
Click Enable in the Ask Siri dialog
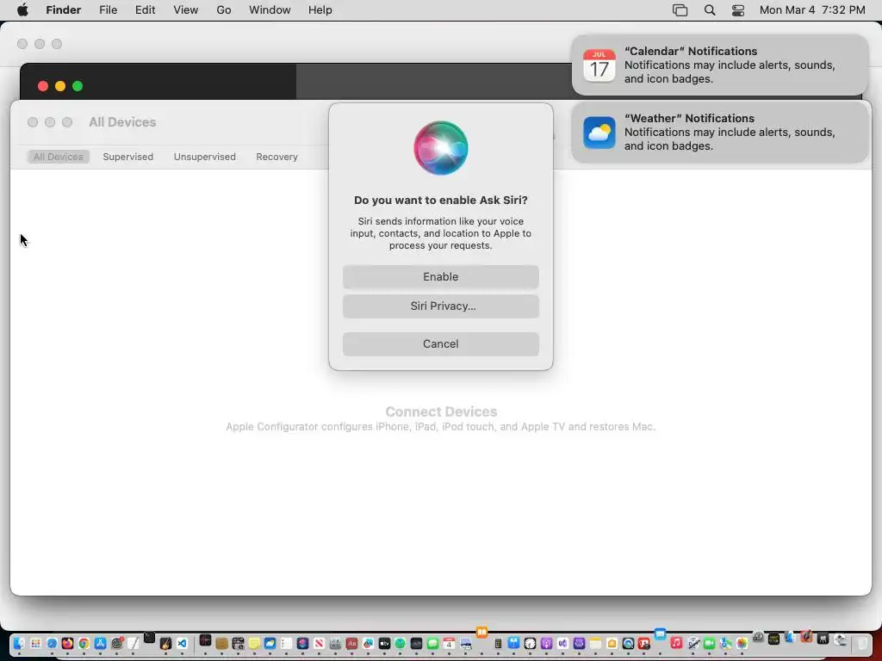(x=440, y=276)
